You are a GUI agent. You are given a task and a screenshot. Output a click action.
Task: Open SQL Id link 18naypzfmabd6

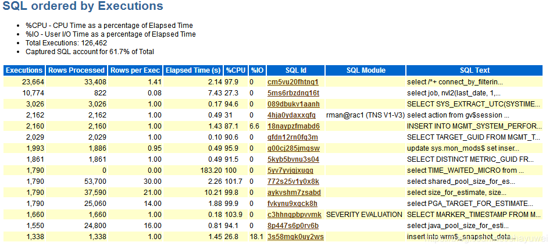pyautogui.click(x=294, y=126)
